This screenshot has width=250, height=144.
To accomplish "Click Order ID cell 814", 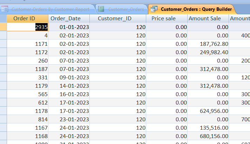I will pos(27,120).
